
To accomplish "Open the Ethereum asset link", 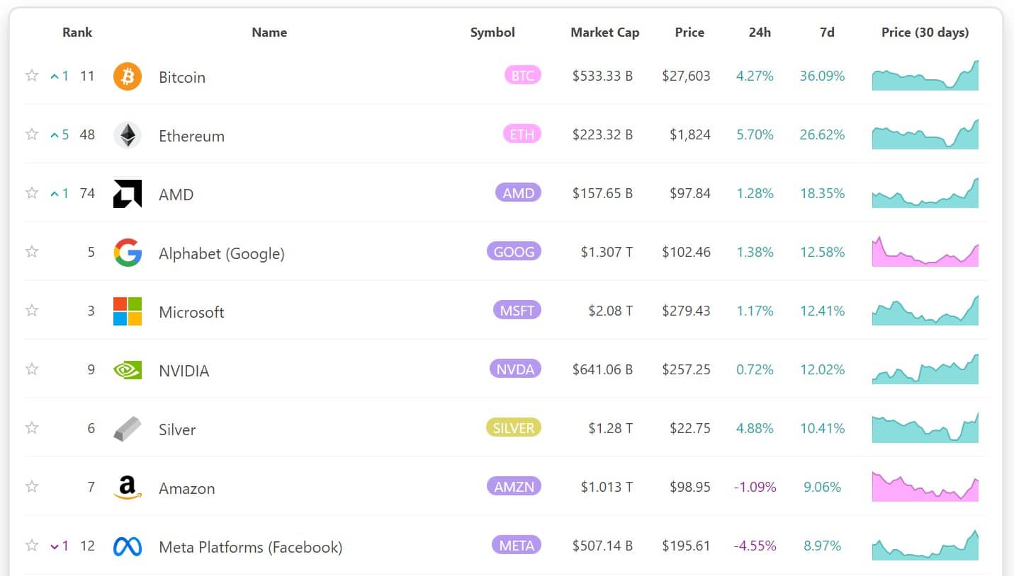I will 191,136.
